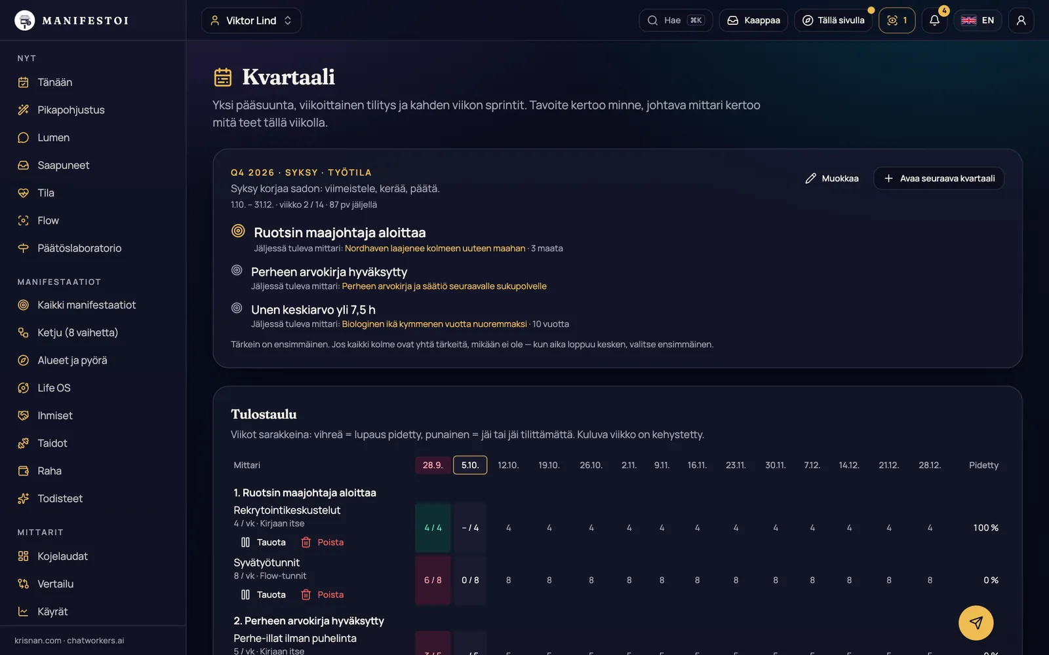Viewport: 1049px width, 655px height.
Task: Switch language with the EN flag button
Action: click(x=978, y=20)
